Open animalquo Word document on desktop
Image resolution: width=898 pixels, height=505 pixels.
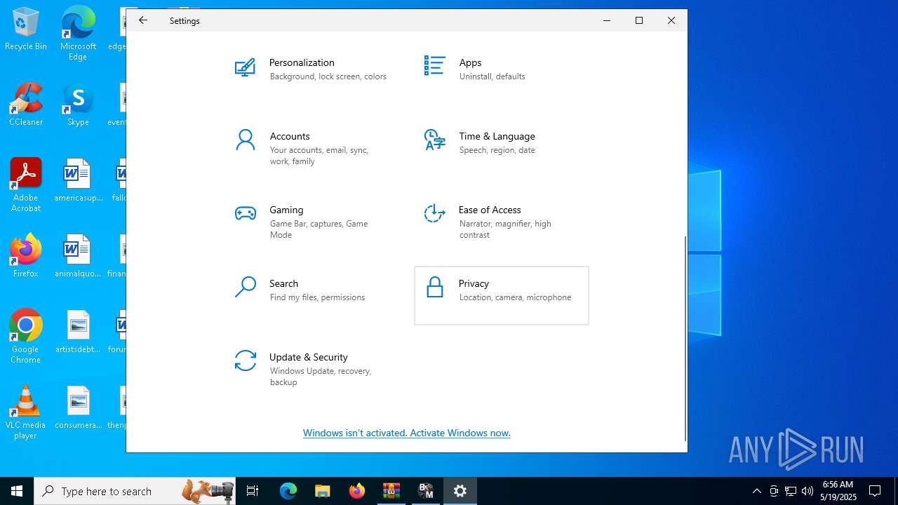pos(78,256)
